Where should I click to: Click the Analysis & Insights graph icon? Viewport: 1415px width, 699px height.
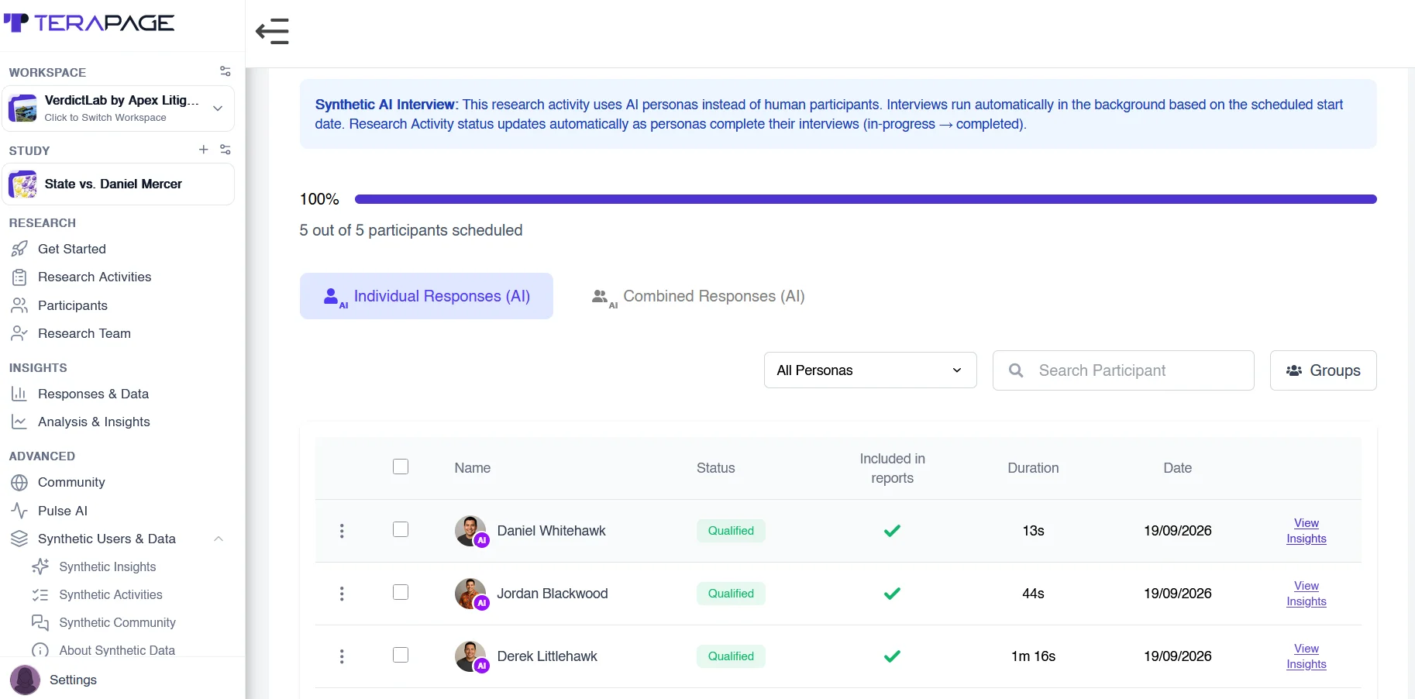(19, 422)
